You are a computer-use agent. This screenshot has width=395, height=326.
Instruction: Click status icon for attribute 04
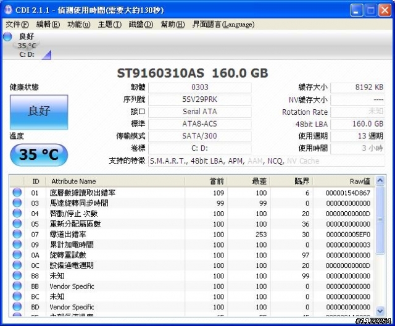17,213
